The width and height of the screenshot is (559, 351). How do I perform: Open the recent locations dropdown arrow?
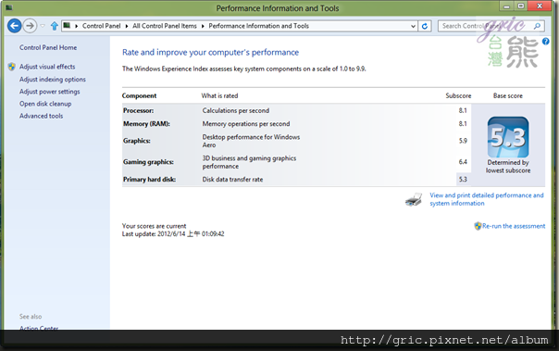[43, 26]
